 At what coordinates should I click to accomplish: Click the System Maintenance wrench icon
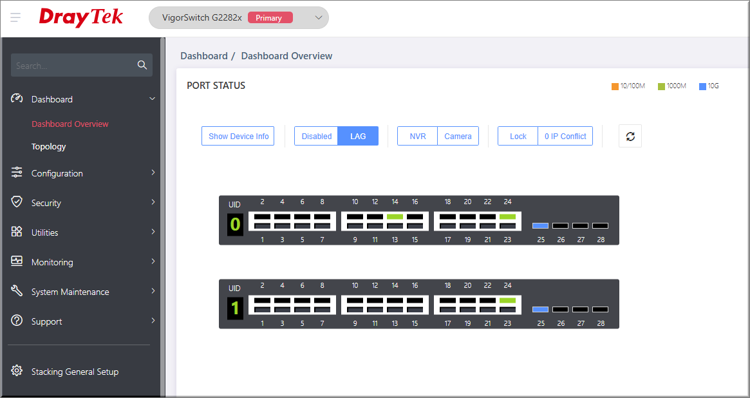(17, 291)
